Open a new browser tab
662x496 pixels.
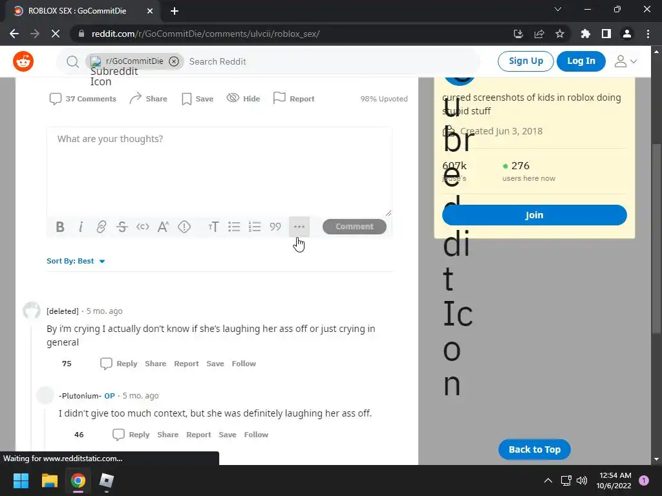click(x=175, y=11)
